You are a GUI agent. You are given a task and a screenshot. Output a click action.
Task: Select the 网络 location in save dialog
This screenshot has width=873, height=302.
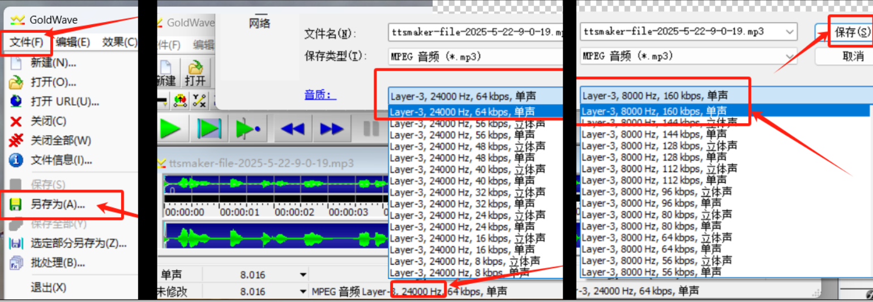(x=260, y=23)
